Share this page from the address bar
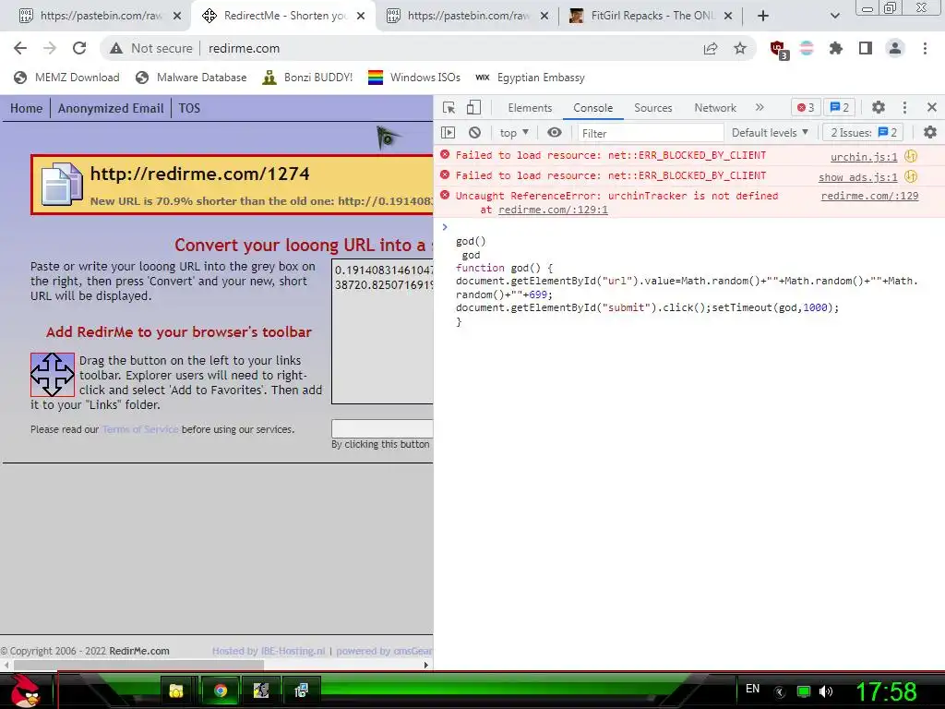The width and height of the screenshot is (945, 709). [711, 48]
